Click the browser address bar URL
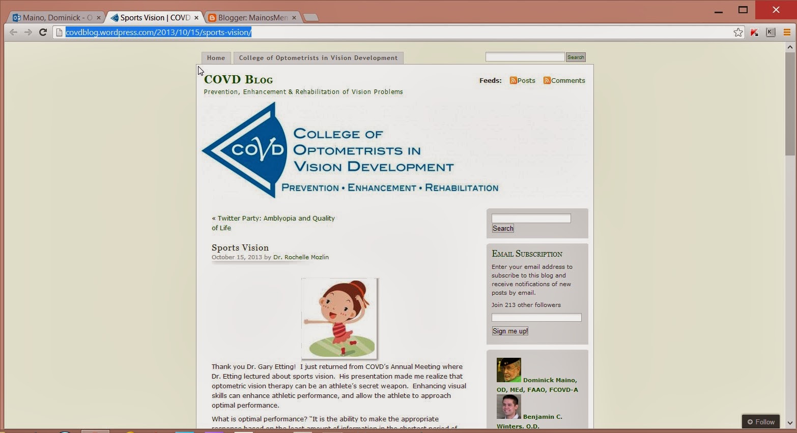797x433 pixels. [x=158, y=33]
